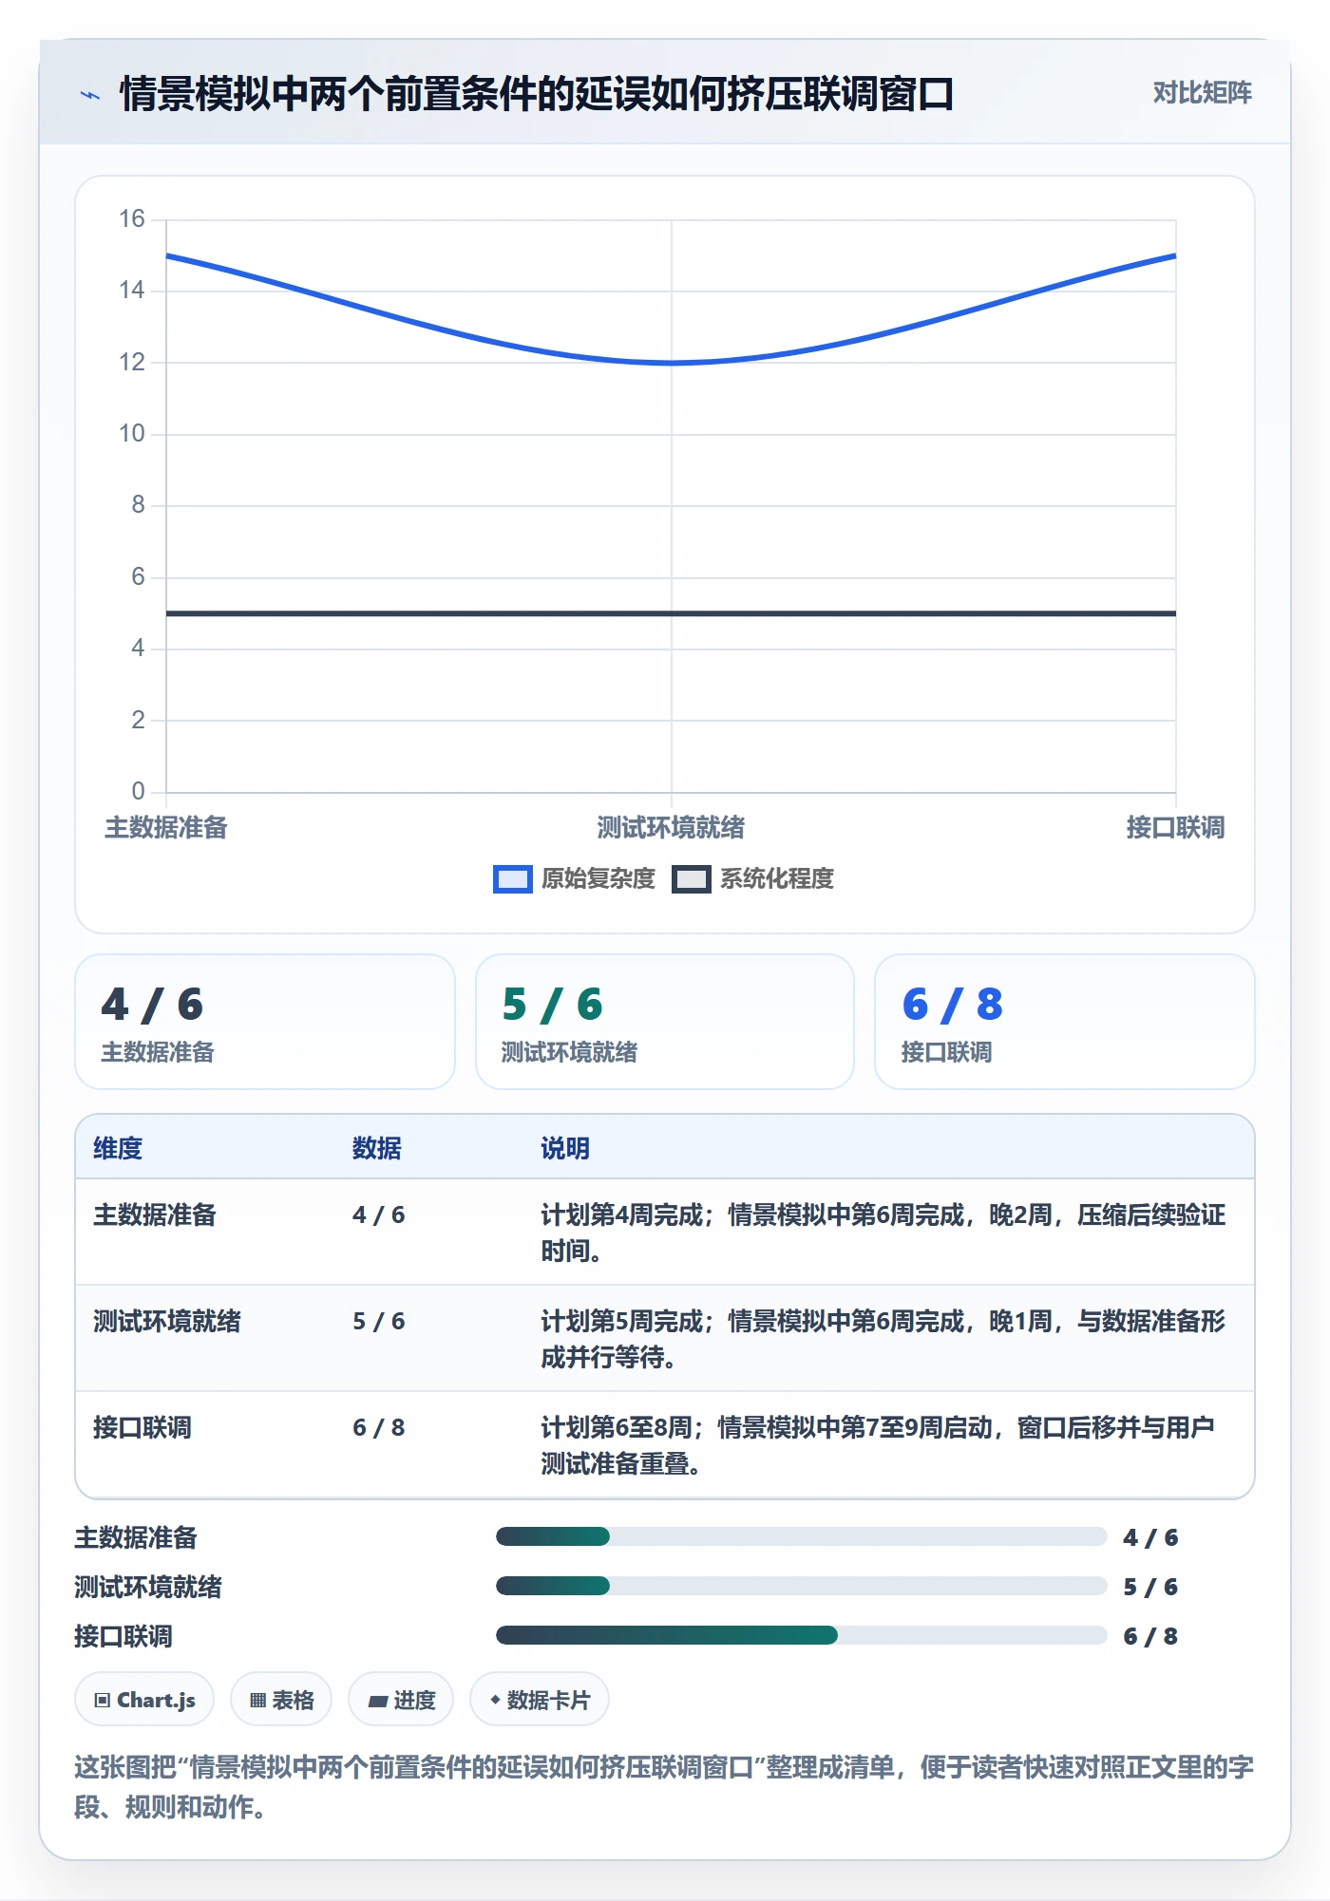
Task: Click the 主数据准备 label in progress list
Action: [136, 1537]
